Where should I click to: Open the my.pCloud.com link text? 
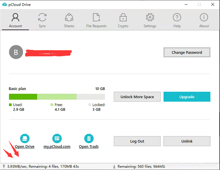tap(57, 146)
